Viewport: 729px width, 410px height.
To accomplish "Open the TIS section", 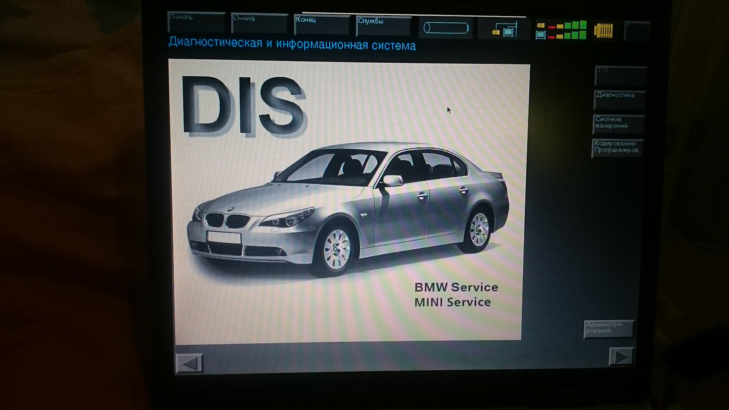I will 620,76.
